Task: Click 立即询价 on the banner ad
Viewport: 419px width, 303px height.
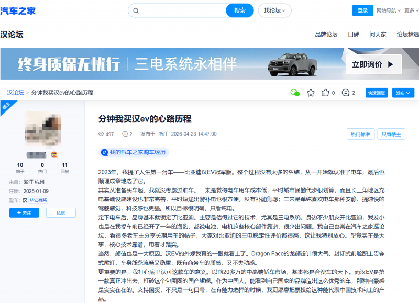Action: tap(373, 64)
